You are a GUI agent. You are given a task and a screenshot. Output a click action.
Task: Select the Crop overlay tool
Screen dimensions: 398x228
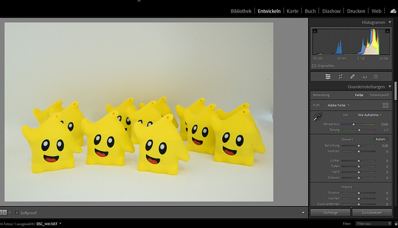click(340, 77)
